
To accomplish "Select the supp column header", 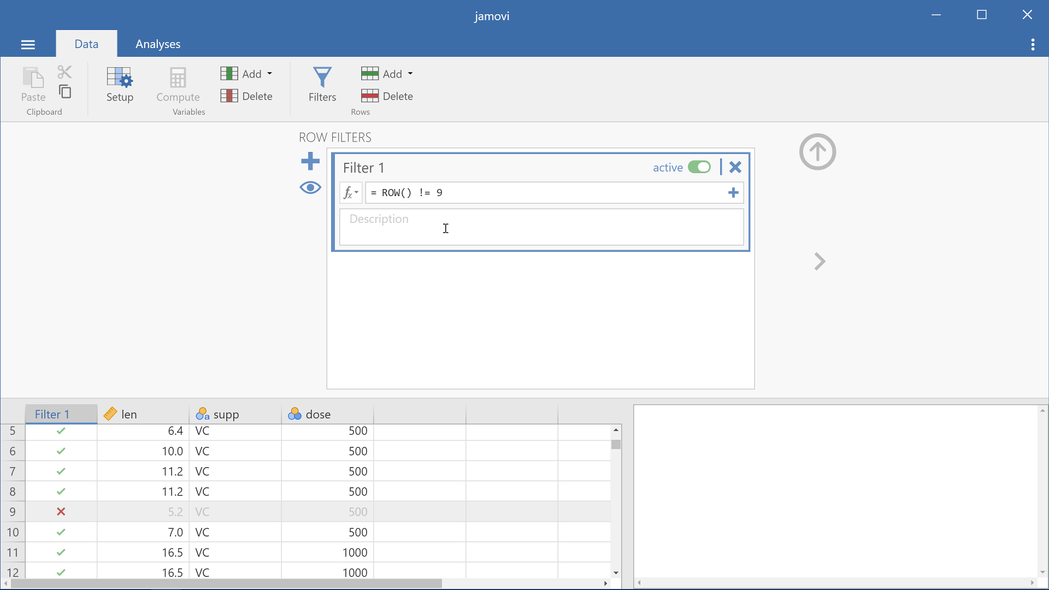I will coord(235,414).
